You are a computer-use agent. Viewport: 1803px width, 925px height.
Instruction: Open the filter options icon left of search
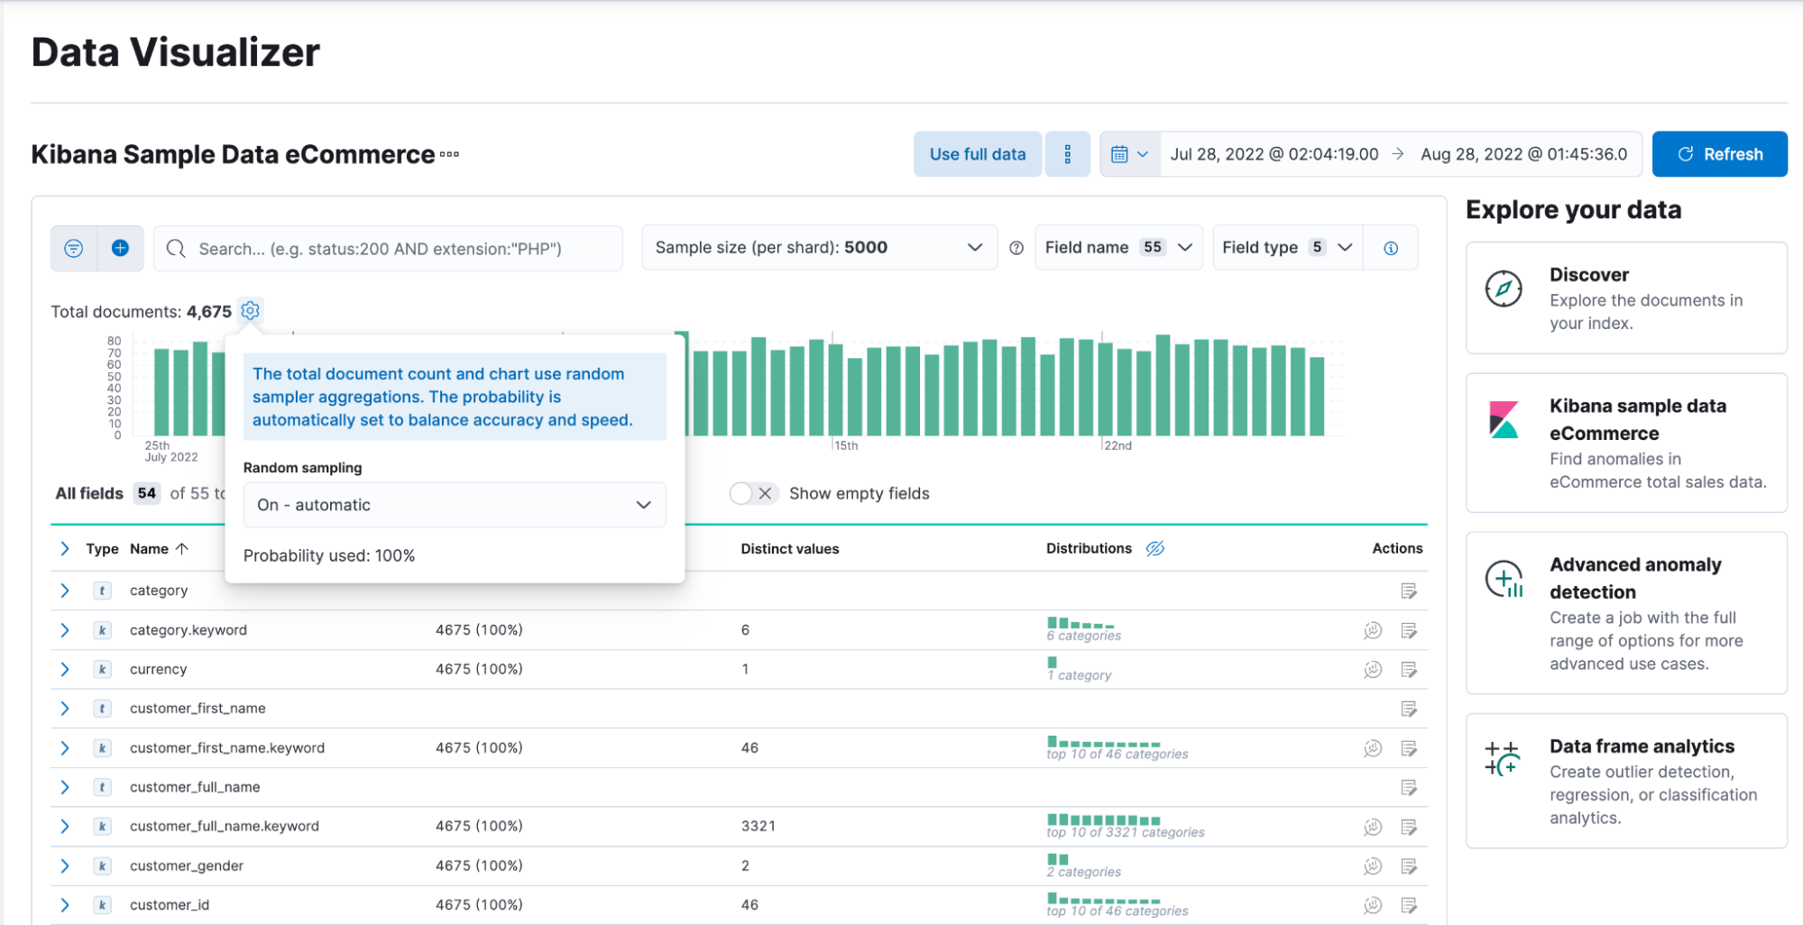pos(73,248)
